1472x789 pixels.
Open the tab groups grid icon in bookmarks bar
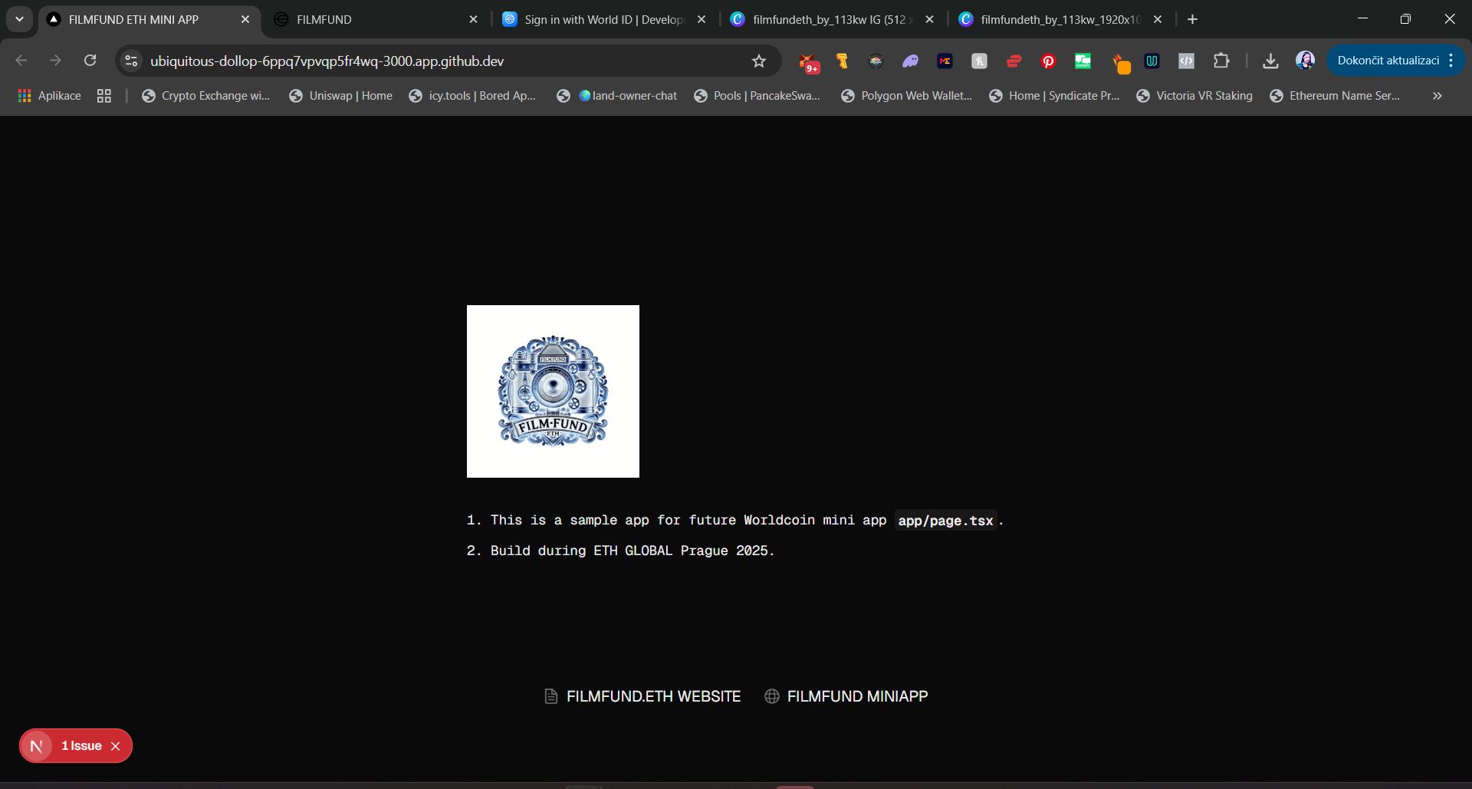coord(104,96)
